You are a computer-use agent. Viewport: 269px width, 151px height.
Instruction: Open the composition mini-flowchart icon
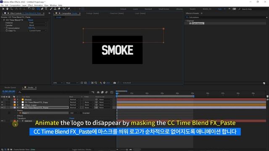[x=93, y=92]
